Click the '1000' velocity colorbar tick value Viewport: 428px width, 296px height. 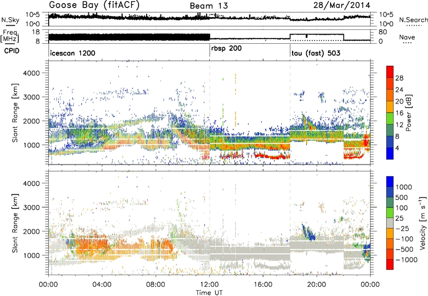pyautogui.click(x=404, y=187)
